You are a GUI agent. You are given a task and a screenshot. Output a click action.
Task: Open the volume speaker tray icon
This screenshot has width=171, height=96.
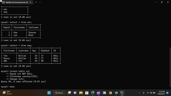(x=151, y=93)
